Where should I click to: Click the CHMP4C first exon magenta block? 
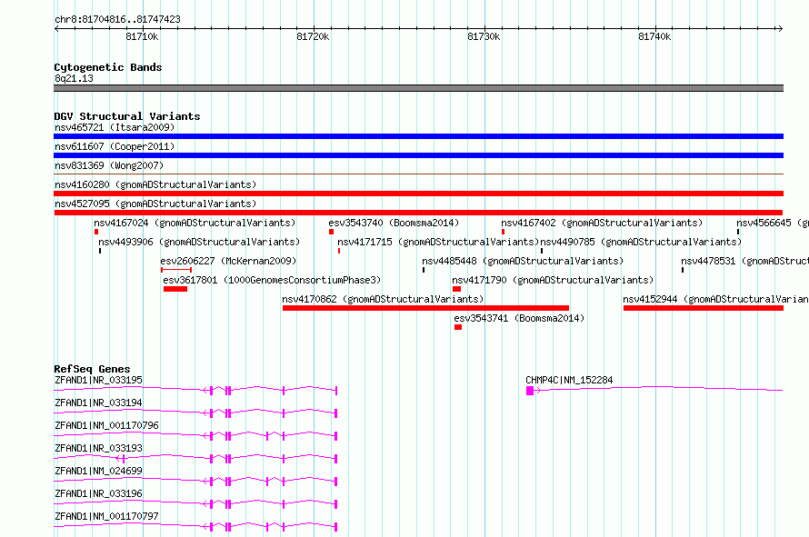[530, 391]
